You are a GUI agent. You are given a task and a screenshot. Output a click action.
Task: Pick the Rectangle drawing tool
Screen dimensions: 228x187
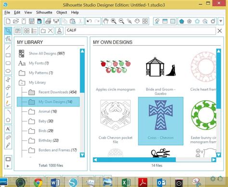8,55
